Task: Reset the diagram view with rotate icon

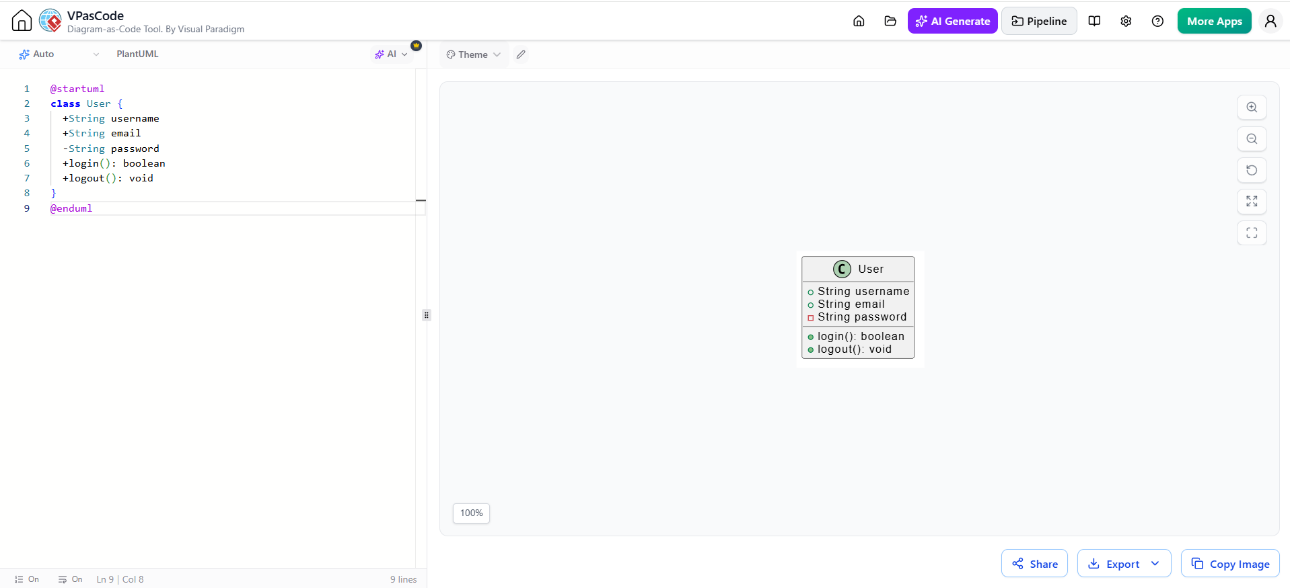Action: (1252, 170)
